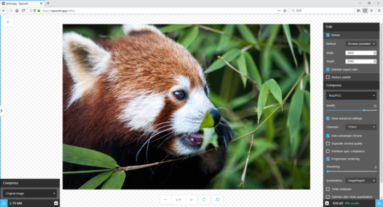Enable Pointless spec compliance checkbox
383x207 pixels.
tap(328, 151)
